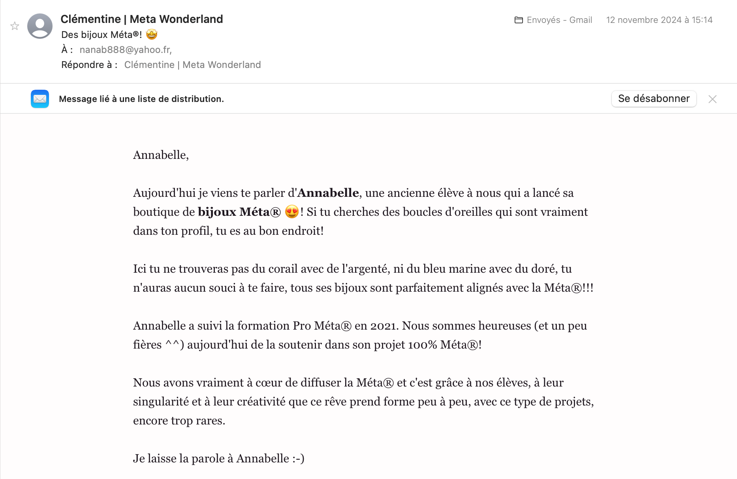
Task: Click the subject line Des bijoux Méta
Action: [x=102, y=35]
